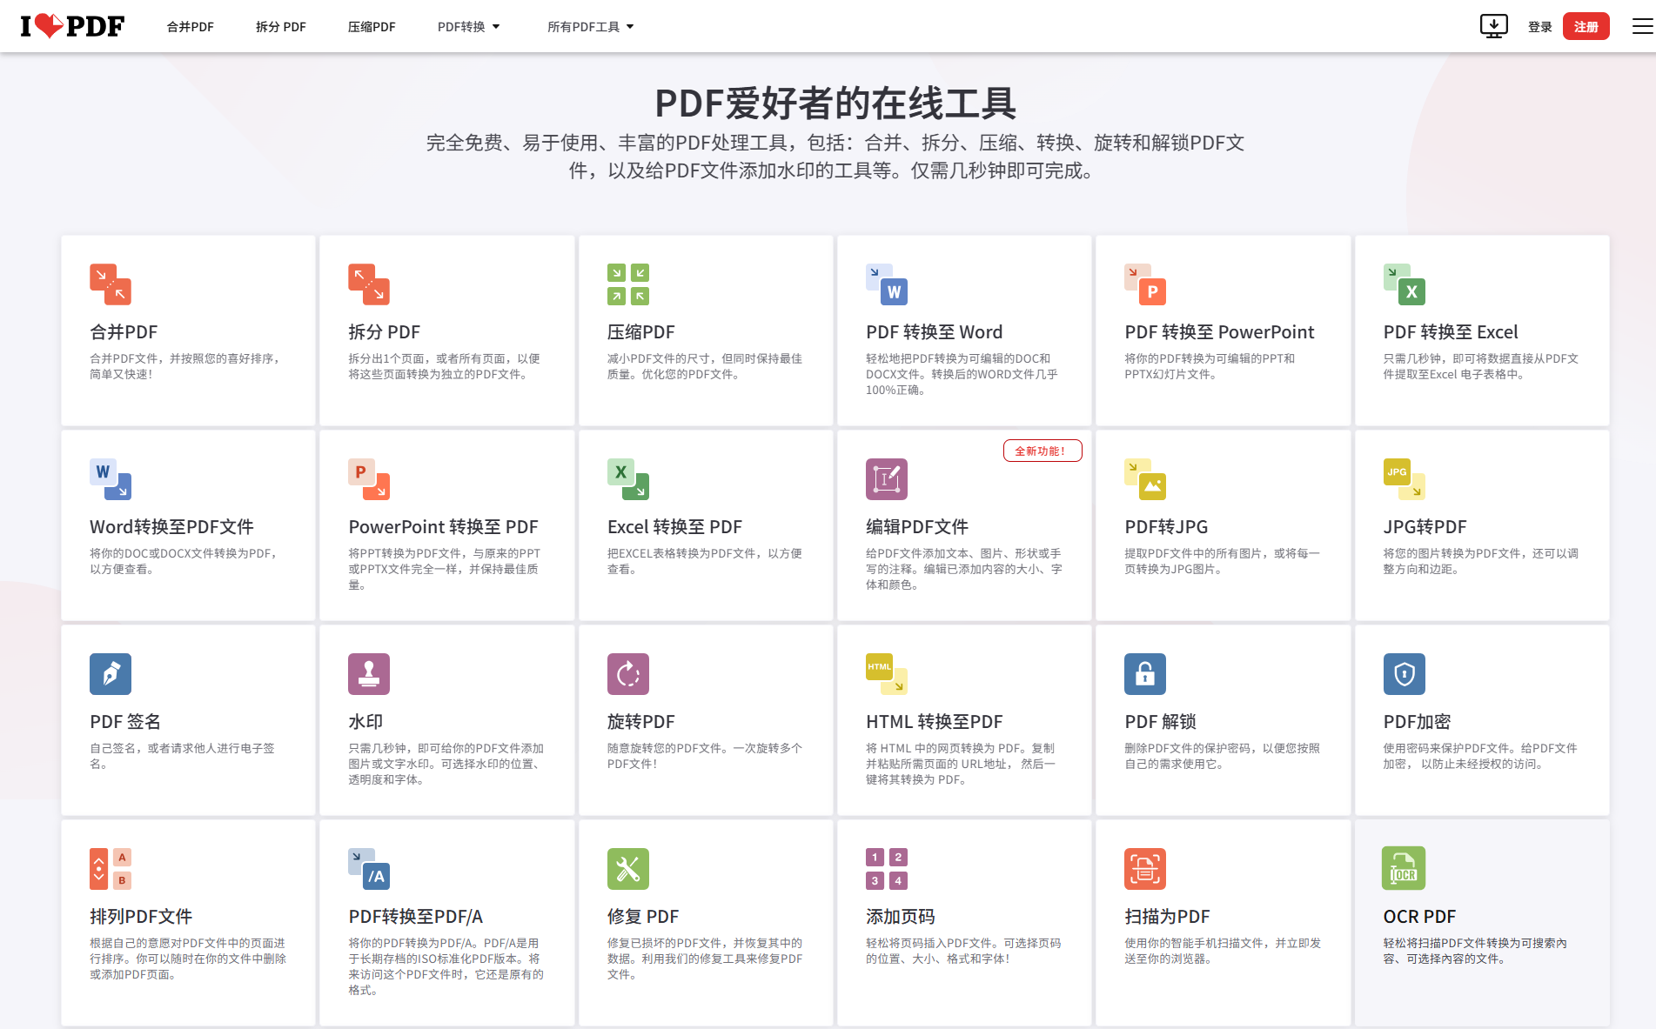Image resolution: width=1656 pixels, height=1029 pixels.
Task: Click the desktop app download icon
Action: pos(1494,26)
